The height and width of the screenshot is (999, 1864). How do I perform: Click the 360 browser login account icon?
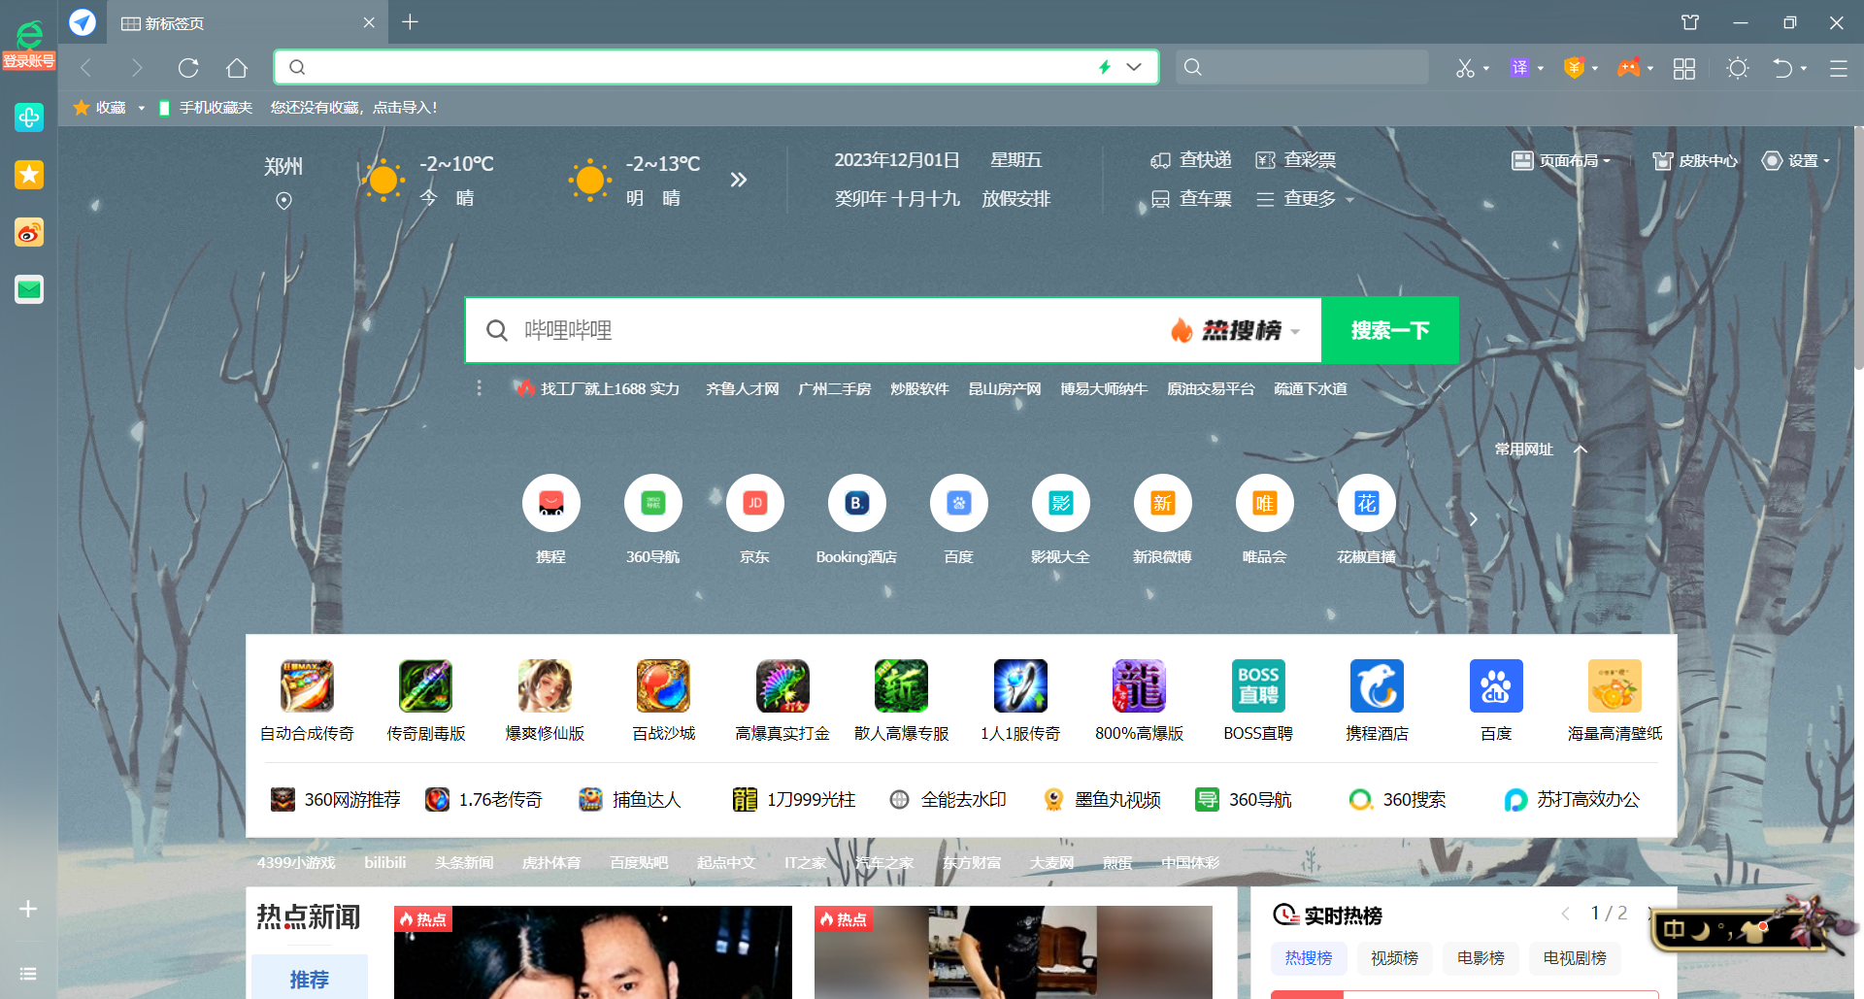pyautogui.click(x=29, y=45)
